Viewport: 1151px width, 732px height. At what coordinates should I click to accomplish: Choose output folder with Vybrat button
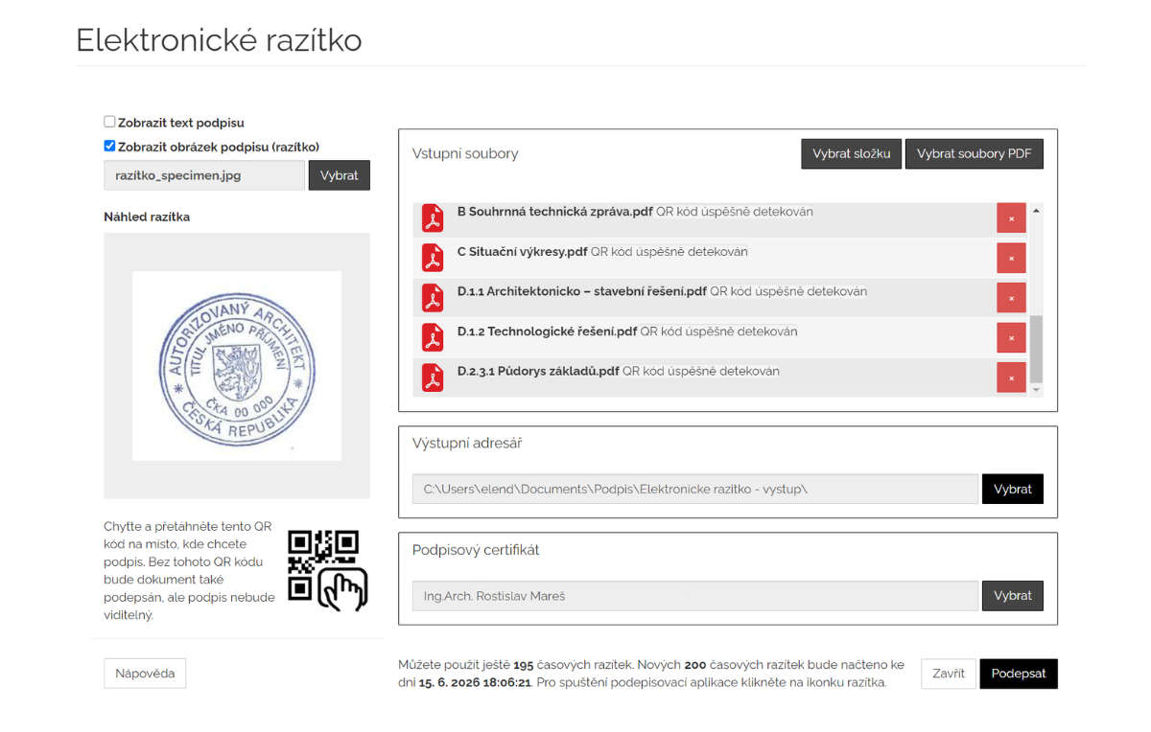[1012, 489]
